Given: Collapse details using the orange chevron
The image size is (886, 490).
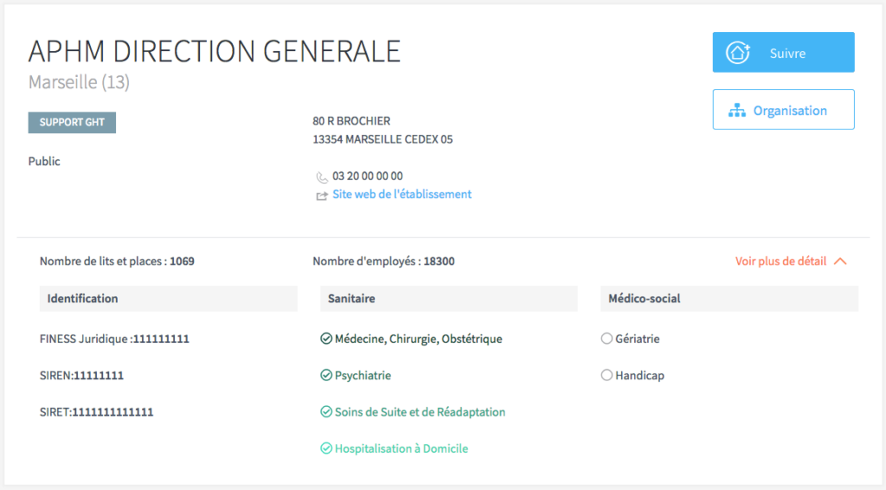Looking at the screenshot, I should [x=839, y=261].
